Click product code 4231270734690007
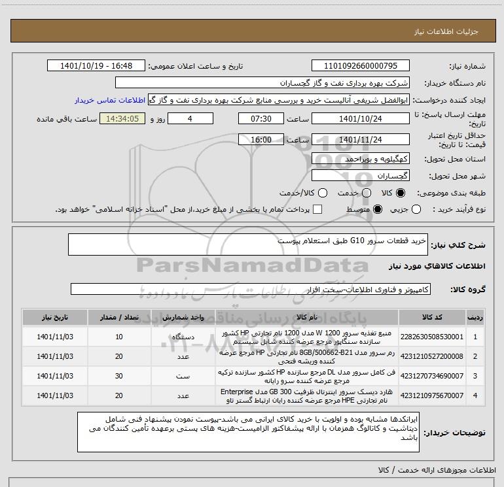 tap(432, 376)
